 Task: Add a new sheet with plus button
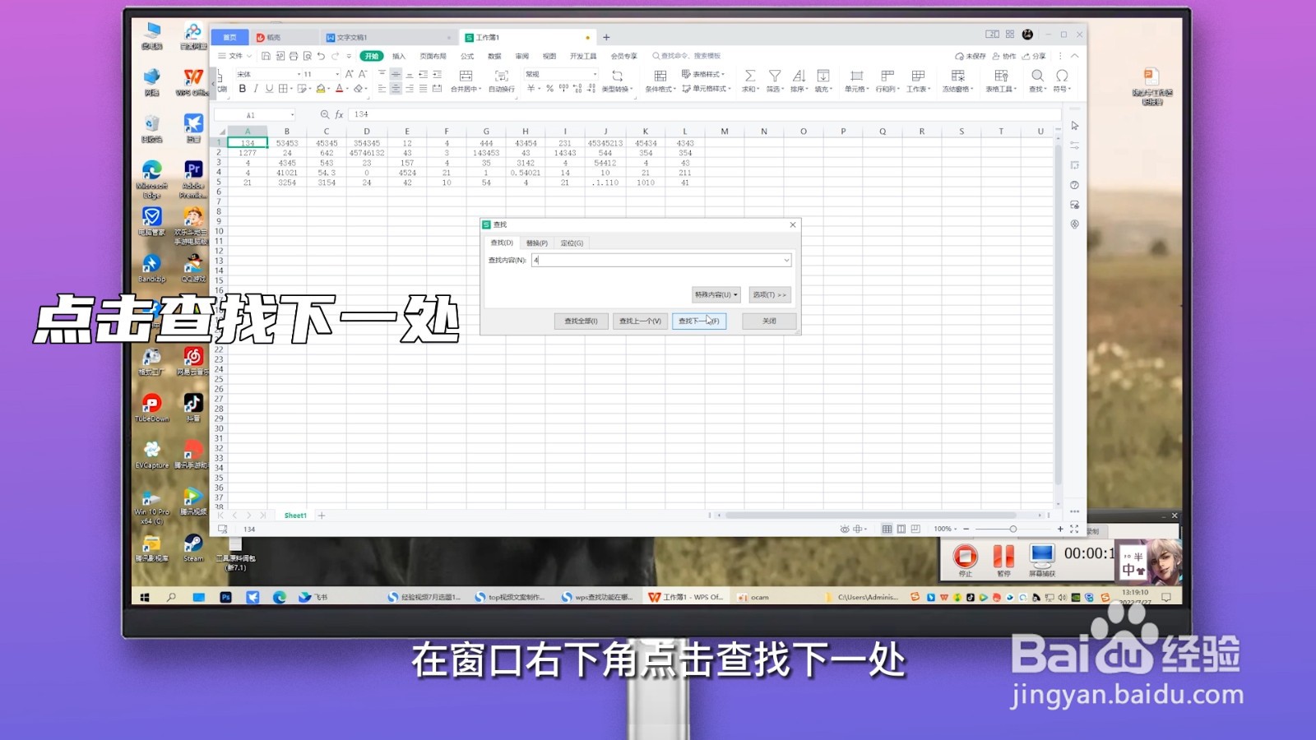pyautogui.click(x=322, y=516)
